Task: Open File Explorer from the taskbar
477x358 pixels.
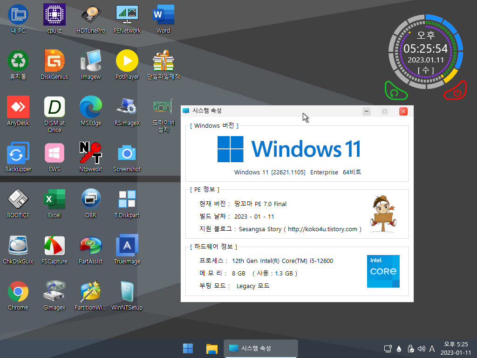Action: click(x=212, y=349)
